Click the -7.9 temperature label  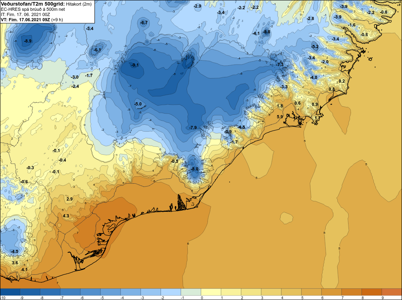pos(193,128)
